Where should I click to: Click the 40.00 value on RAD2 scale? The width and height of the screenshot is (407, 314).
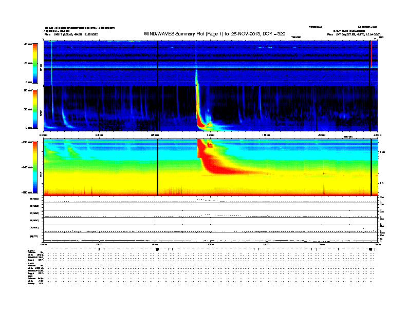click(x=28, y=44)
